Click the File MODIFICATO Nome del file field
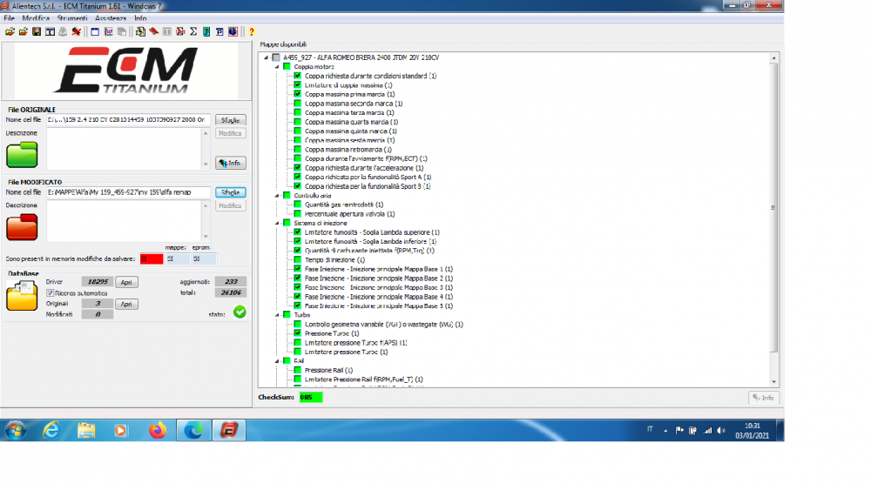This screenshot has height=490, width=871. pos(128,192)
